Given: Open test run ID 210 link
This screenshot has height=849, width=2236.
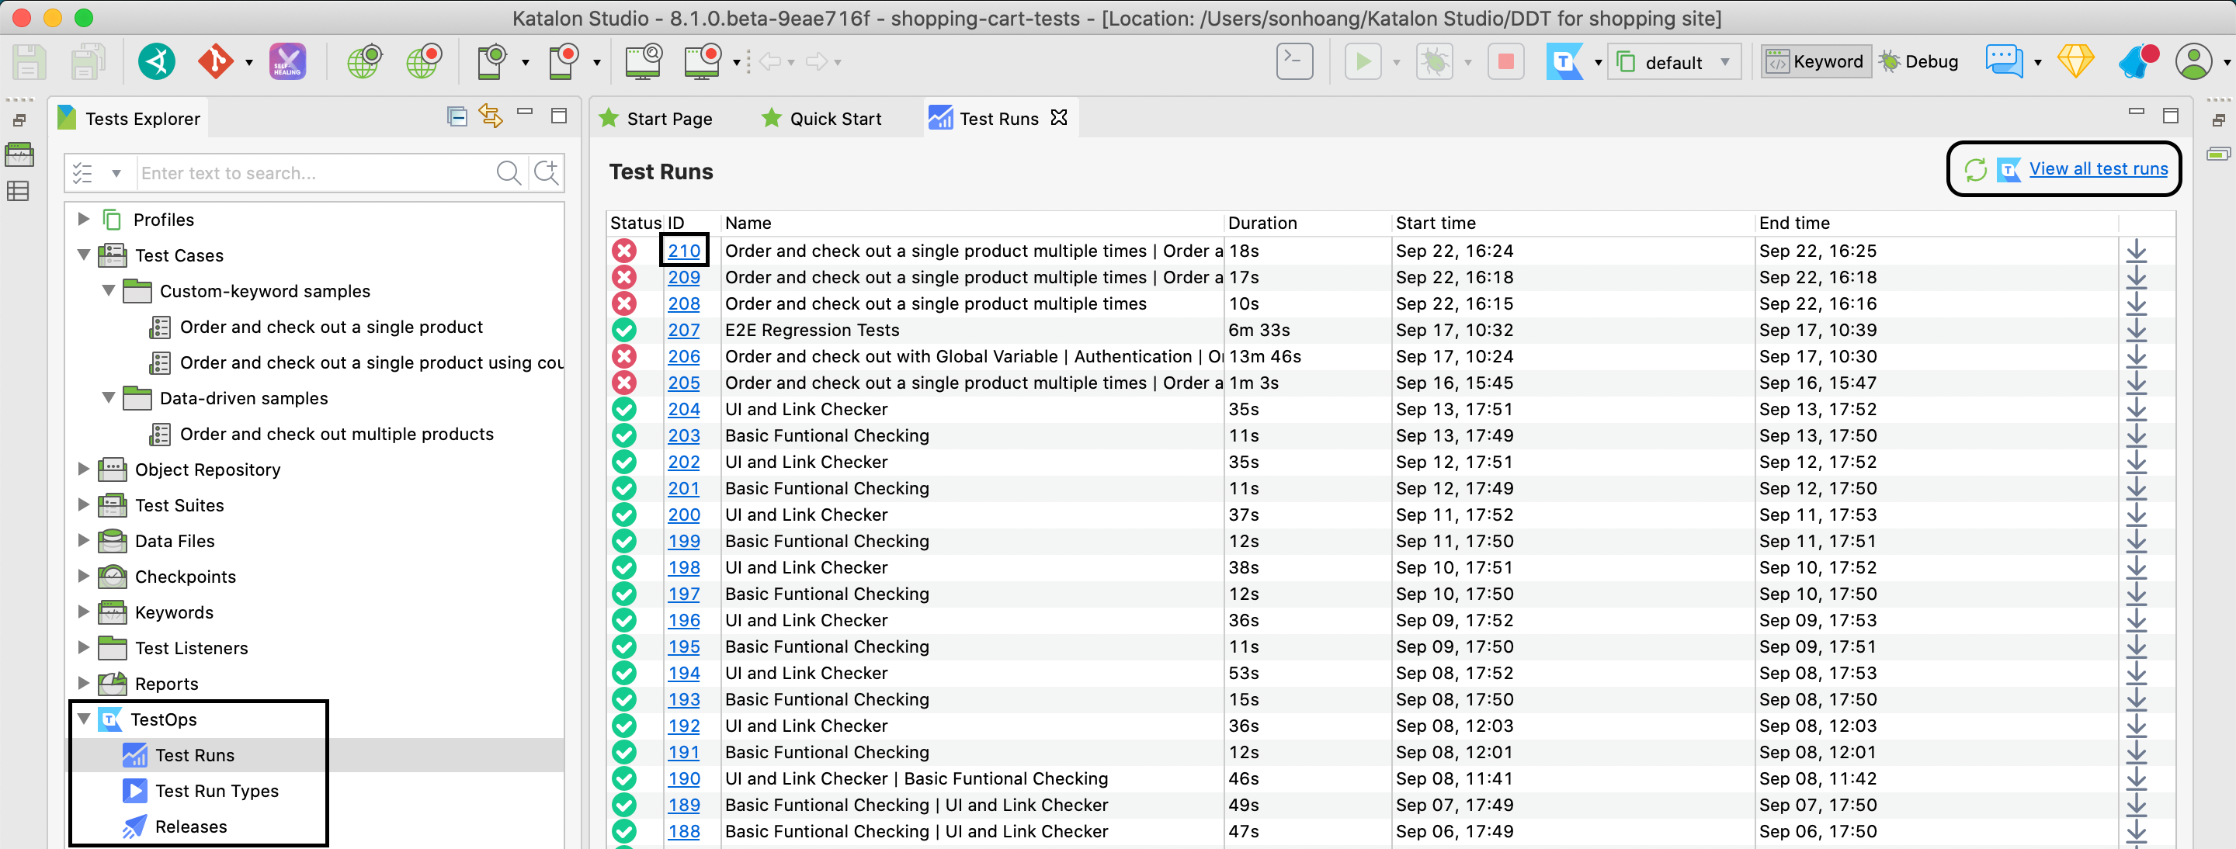Looking at the screenshot, I should click(x=684, y=251).
